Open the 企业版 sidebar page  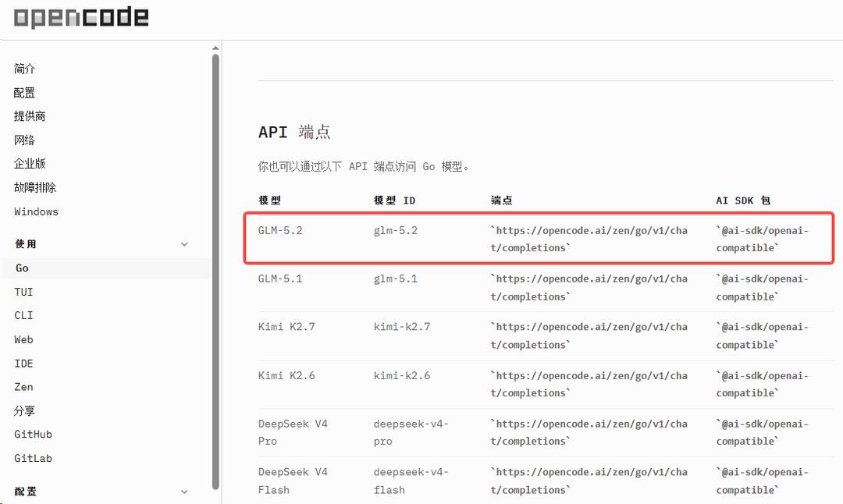[30, 163]
